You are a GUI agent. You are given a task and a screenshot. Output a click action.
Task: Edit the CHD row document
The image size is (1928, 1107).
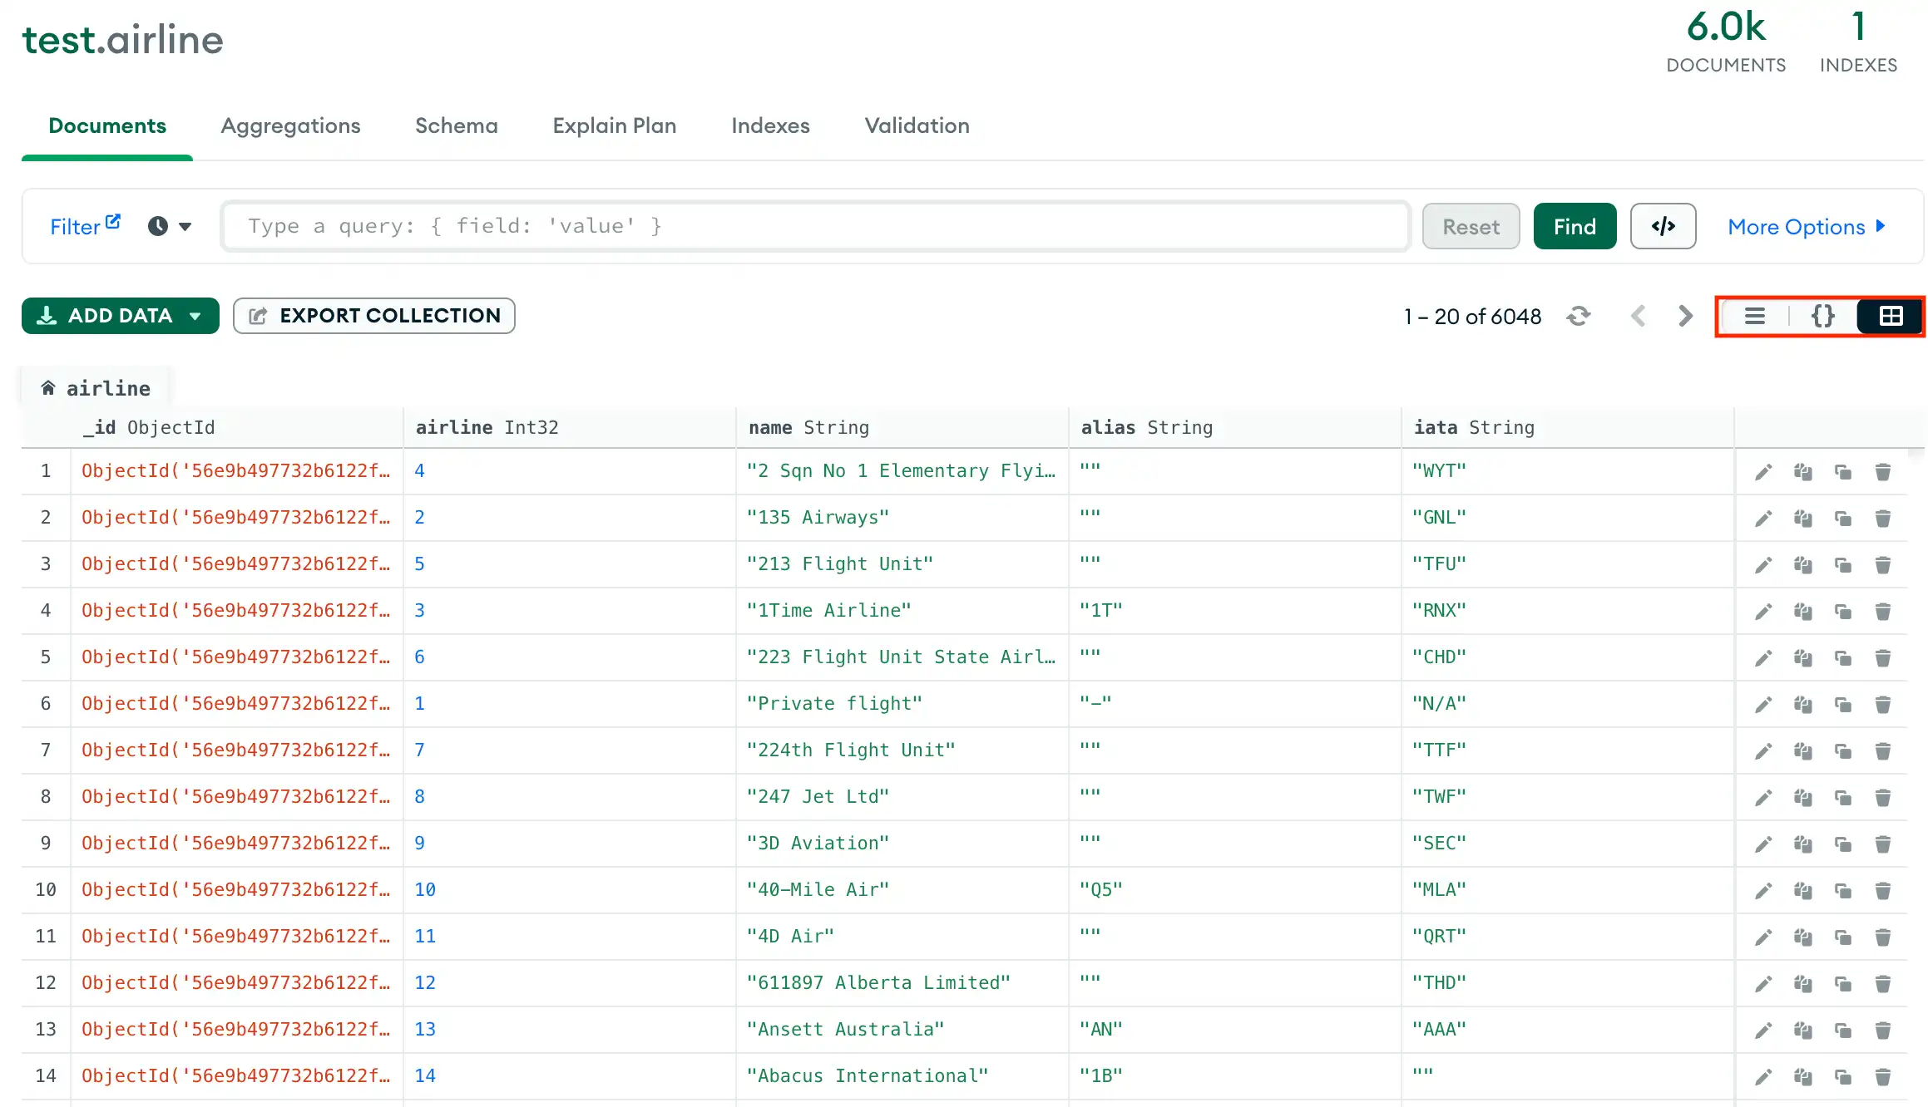1762,658
